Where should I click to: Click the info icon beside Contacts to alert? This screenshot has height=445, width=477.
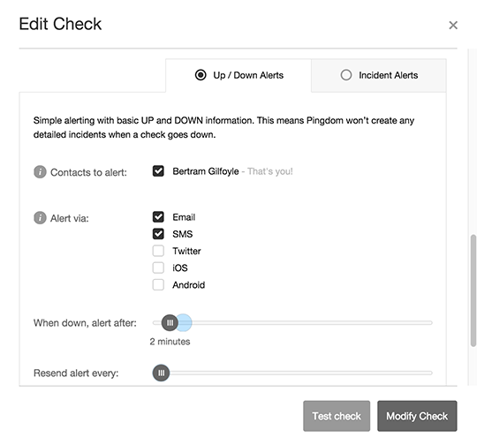(x=40, y=172)
